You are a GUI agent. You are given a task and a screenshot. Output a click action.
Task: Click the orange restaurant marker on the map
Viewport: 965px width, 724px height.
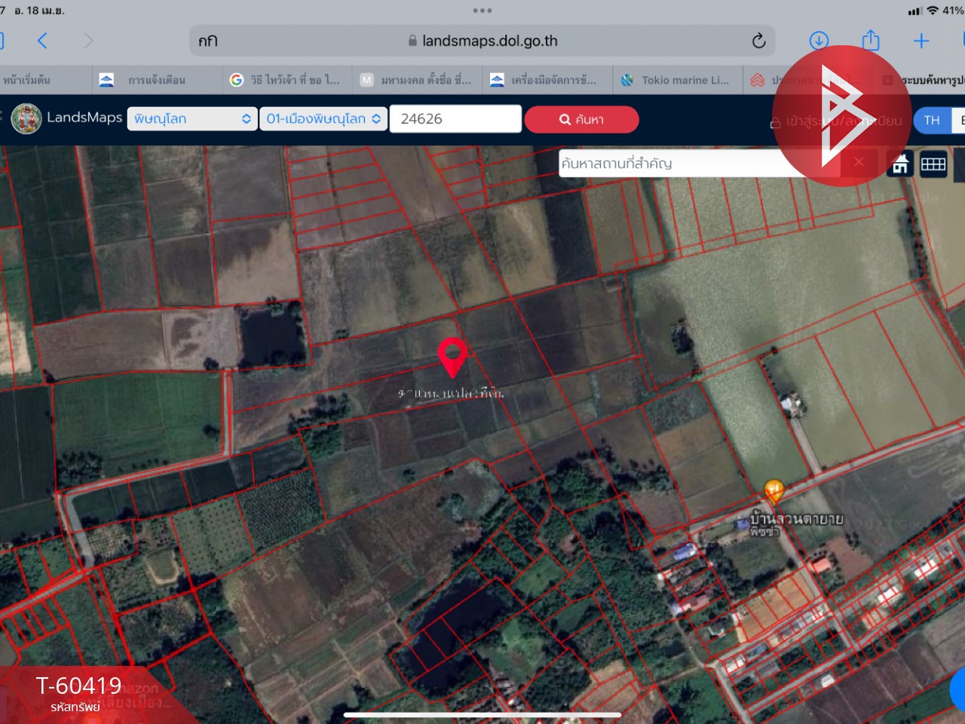tap(774, 492)
